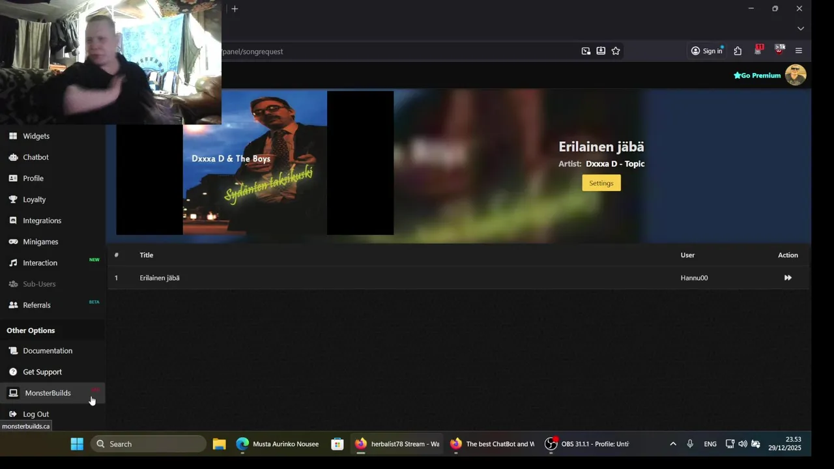Screen dimensions: 834x469
Task: Click the Widgets grid icon
Action: tap(13, 136)
